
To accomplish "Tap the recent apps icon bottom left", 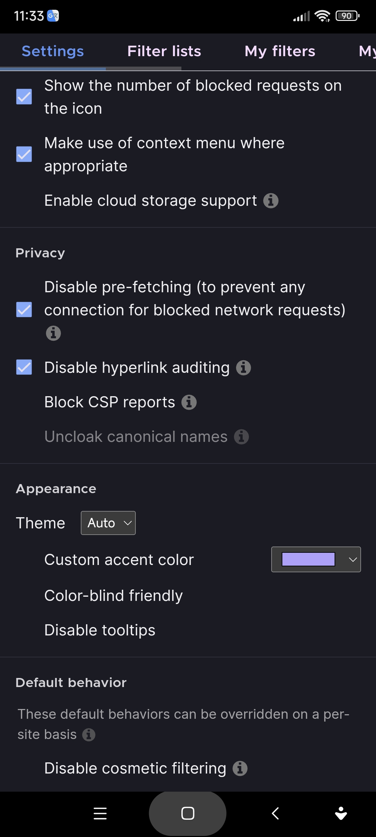I will pyautogui.click(x=100, y=814).
